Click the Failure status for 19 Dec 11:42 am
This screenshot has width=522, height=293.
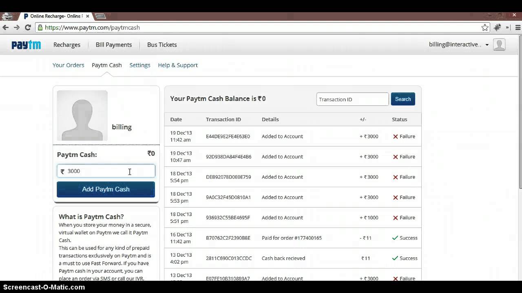[x=404, y=136]
